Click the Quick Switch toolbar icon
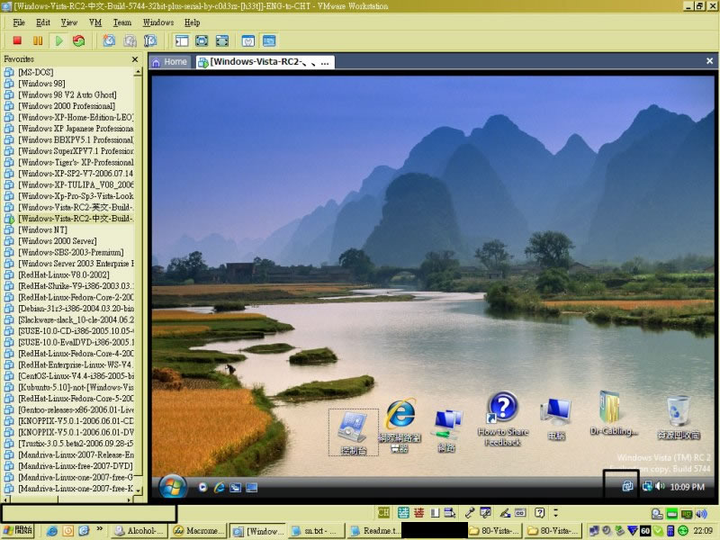The height and width of the screenshot is (540, 720). click(x=221, y=40)
